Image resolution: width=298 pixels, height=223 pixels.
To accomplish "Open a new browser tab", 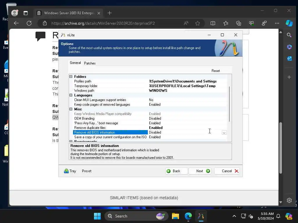I will point(109,13).
